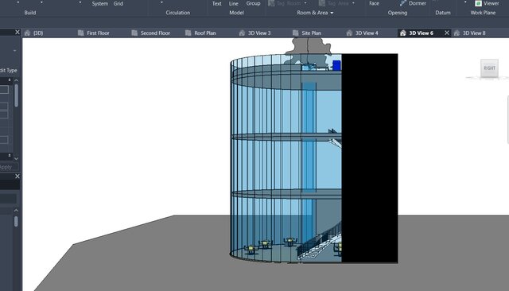Select the Curtain Grid tool
The width and height of the screenshot is (509, 291).
[x=119, y=3]
